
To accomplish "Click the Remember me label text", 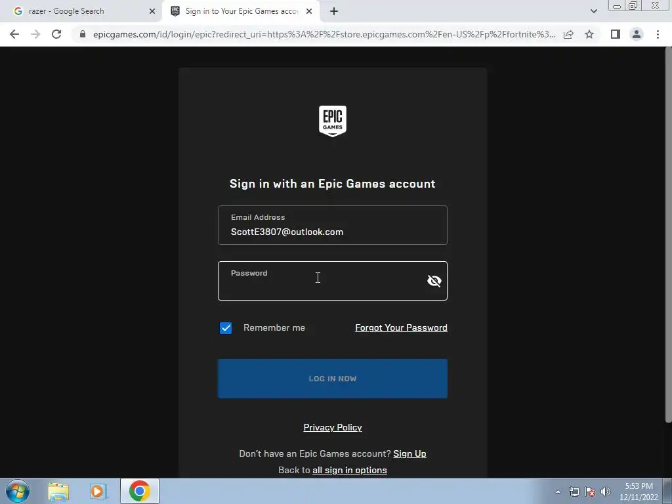I will click(274, 328).
